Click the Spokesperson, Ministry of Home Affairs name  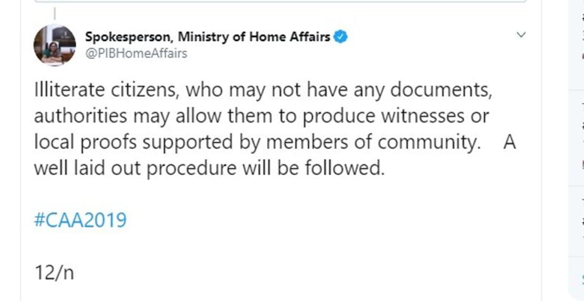pos(208,37)
